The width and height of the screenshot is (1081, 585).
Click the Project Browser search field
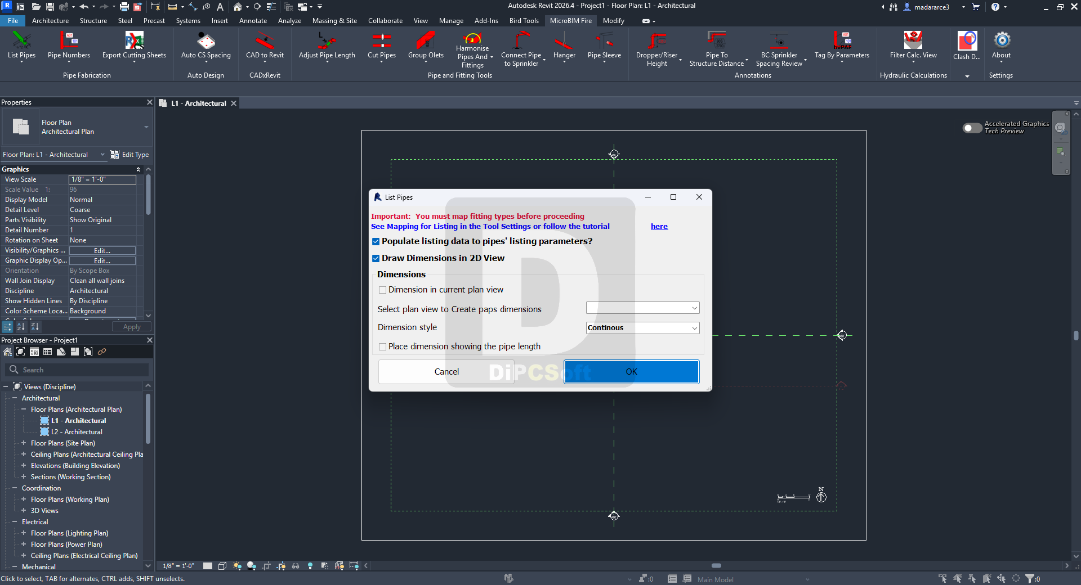pyautogui.click(x=78, y=370)
